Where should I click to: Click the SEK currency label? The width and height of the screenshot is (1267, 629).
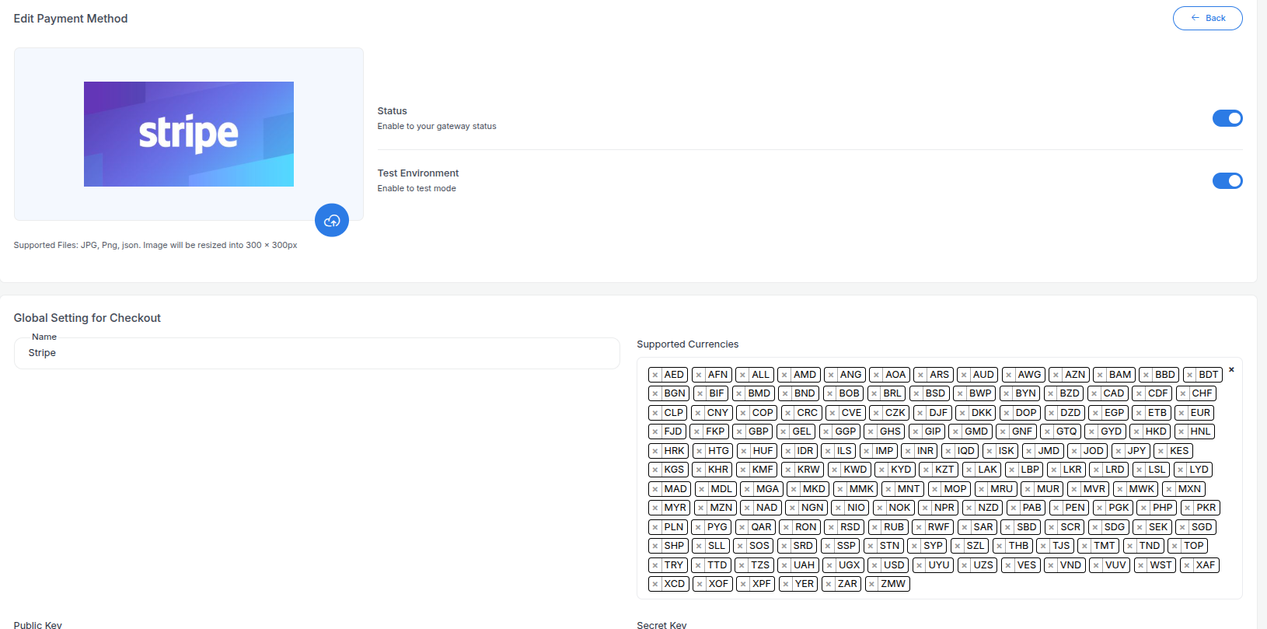1158,527
